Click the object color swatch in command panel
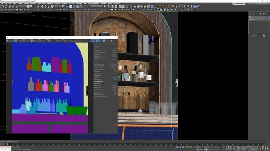Image resolution: width=270 pixels, height=151 pixels. click(x=269, y=17)
